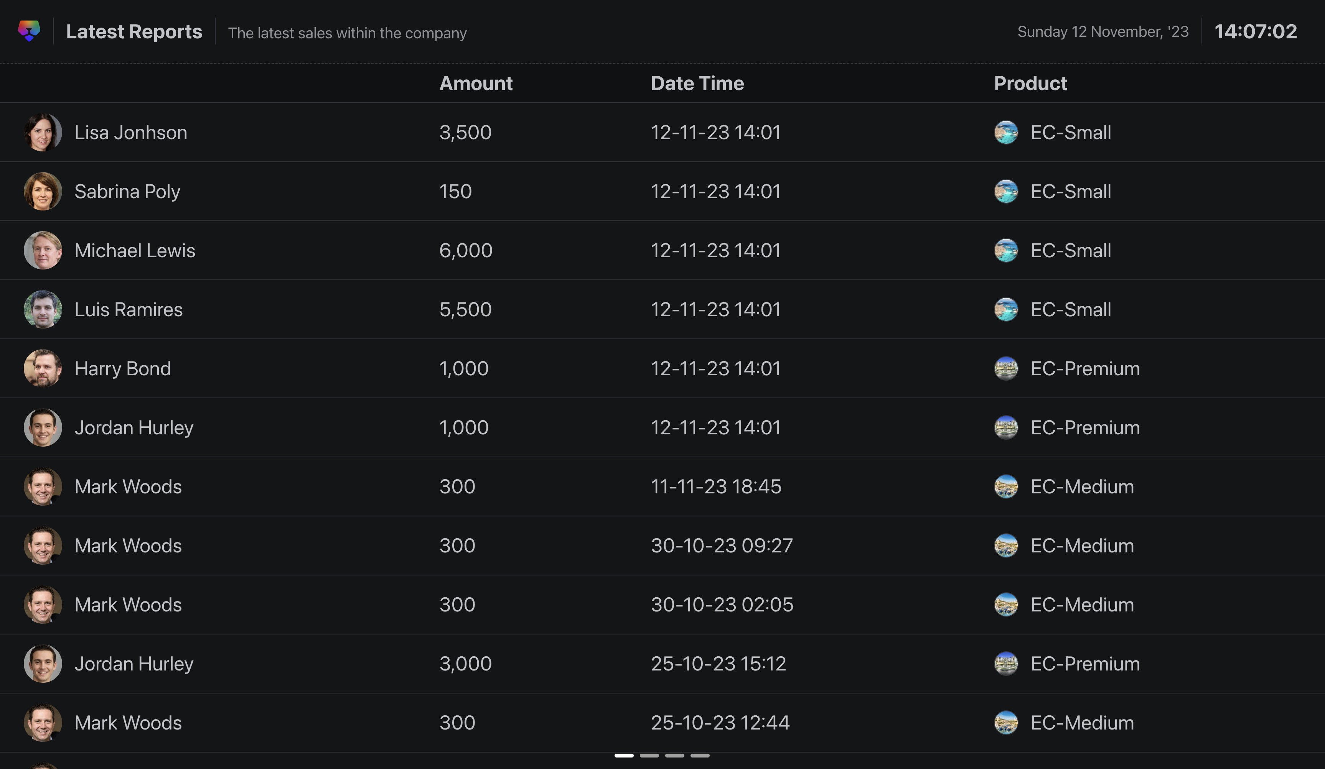The height and width of the screenshot is (769, 1325).
Task: Click amount 6,000 for Michael Lewis
Action: click(x=466, y=251)
